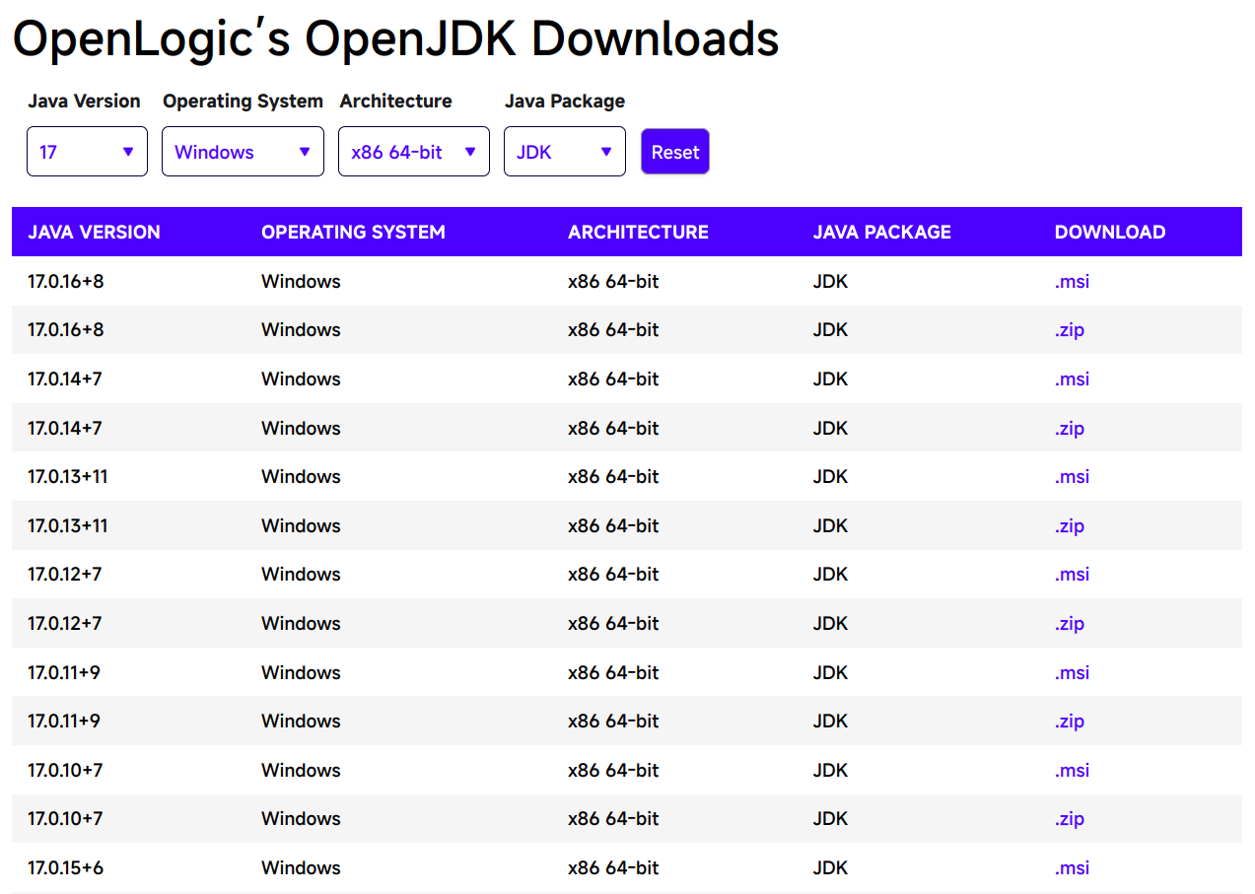This screenshot has height=894, width=1255.
Task: Download the 17.0.10+7 .msi installer
Action: [x=1072, y=771]
